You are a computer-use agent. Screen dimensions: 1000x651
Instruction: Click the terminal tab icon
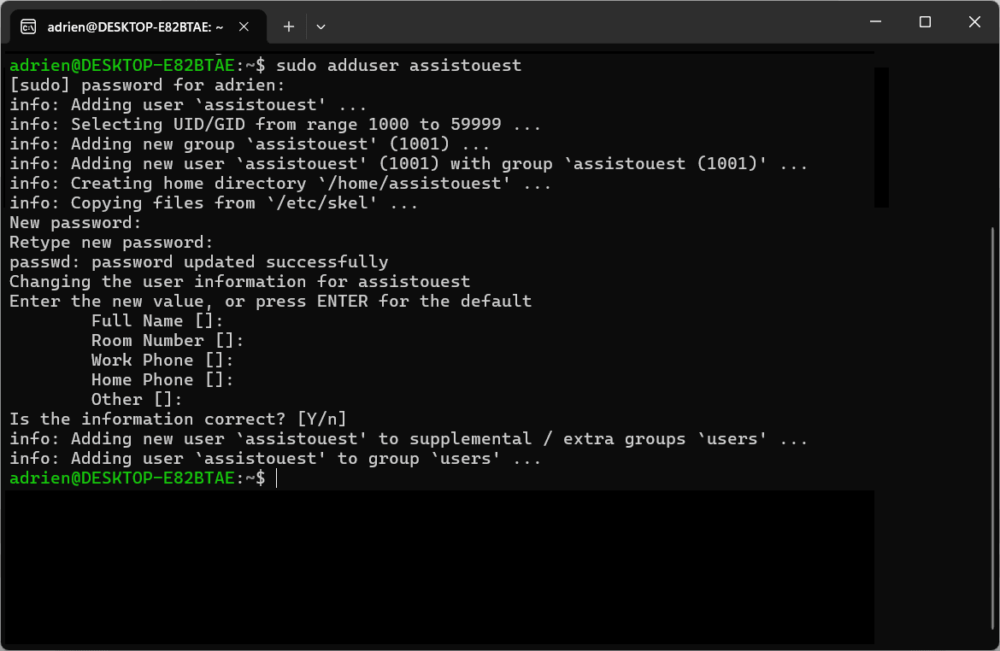[x=28, y=26]
